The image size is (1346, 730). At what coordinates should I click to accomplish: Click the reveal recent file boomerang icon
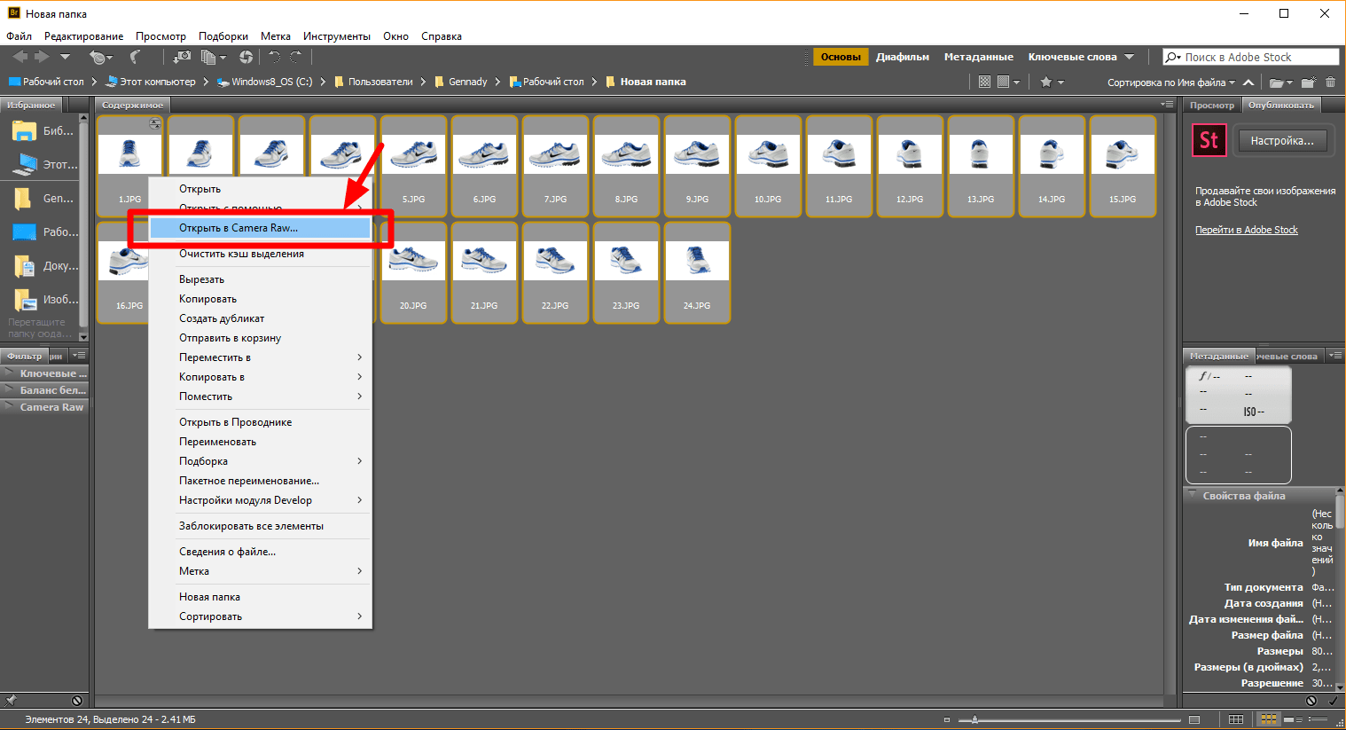tap(135, 57)
